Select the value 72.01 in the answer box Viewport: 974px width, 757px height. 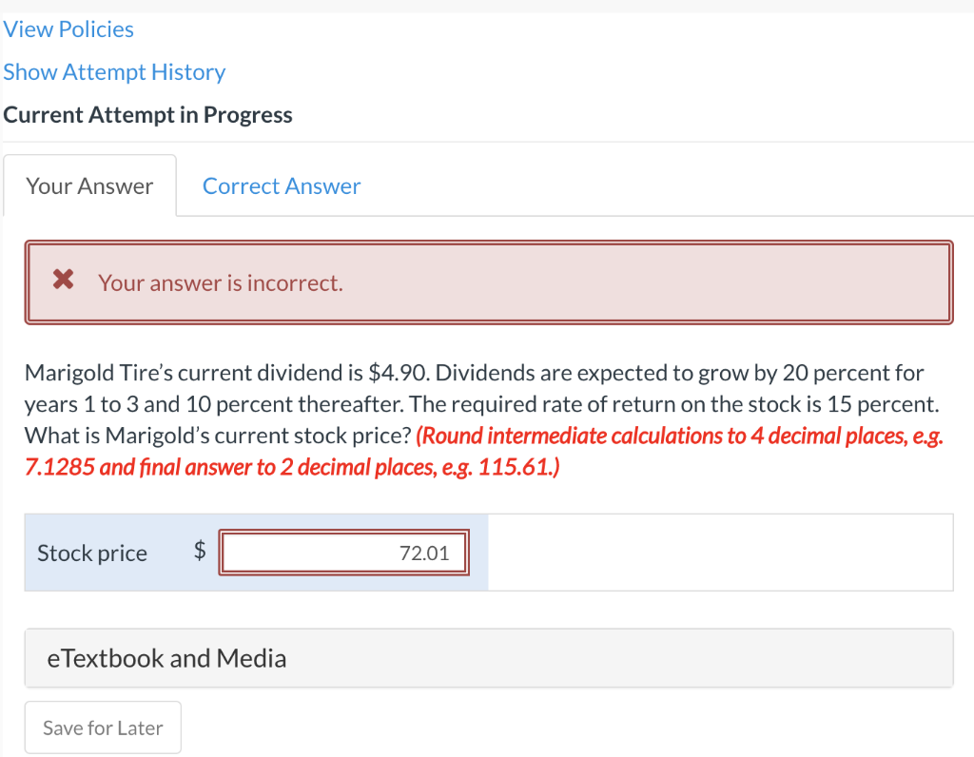click(428, 552)
